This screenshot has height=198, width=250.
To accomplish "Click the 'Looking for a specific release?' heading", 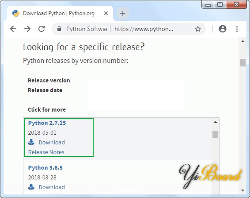I will (84, 47).
